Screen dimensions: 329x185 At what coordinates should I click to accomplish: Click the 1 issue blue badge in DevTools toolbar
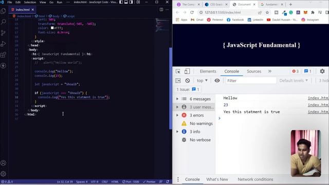[x=308, y=71]
